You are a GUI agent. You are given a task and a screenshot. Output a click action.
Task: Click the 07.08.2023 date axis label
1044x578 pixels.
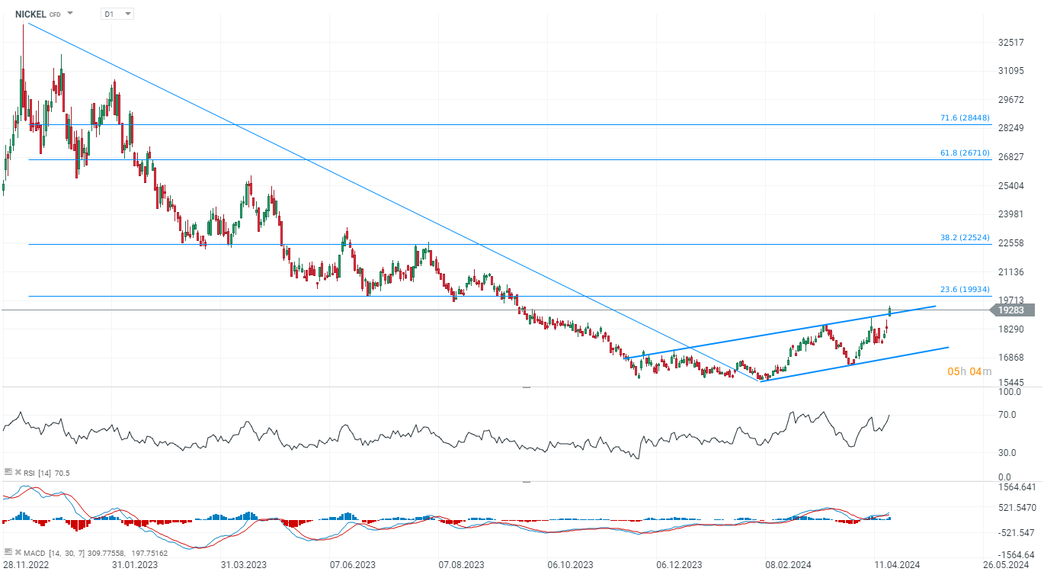pyautogui.click(x=463, y=565)
